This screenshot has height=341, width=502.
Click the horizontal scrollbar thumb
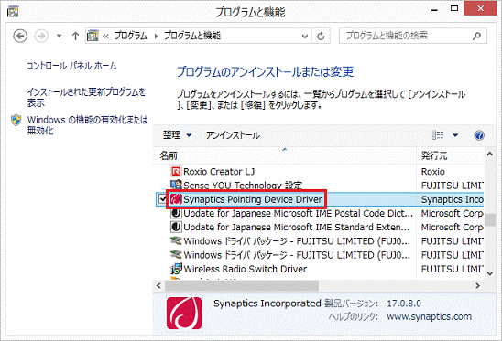click(x=242, y=285)
